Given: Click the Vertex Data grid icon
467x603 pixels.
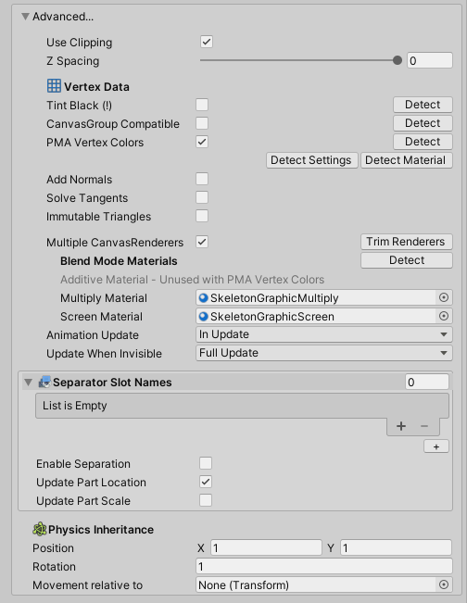Looking at the screenshot, I should click(54, 86).
